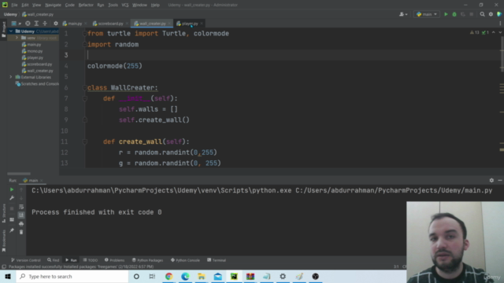Collapse the Udemy project root folder
This screenshot has width=504, height=283.
tap(11, 31)
